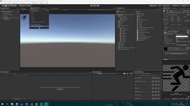
Task: Open the Layers dropdown in top toolbar
Action: [x=176, y=6]
